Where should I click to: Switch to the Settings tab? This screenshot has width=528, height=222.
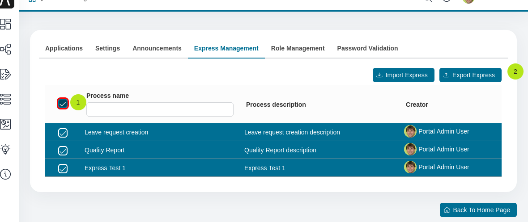tap(107, 48)
